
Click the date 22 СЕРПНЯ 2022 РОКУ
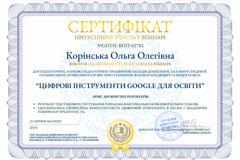pyautogui.click(x=45, y=121)
